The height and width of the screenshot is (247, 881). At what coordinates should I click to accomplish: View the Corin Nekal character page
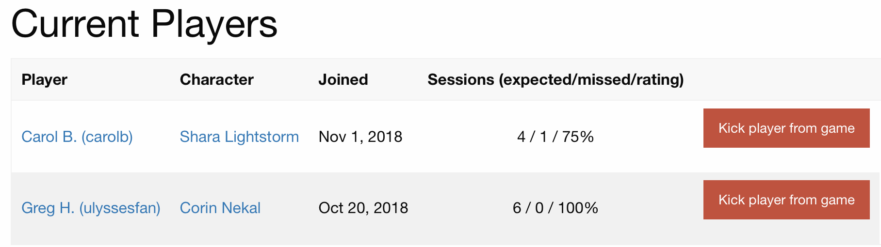click(x=220, y=208)
